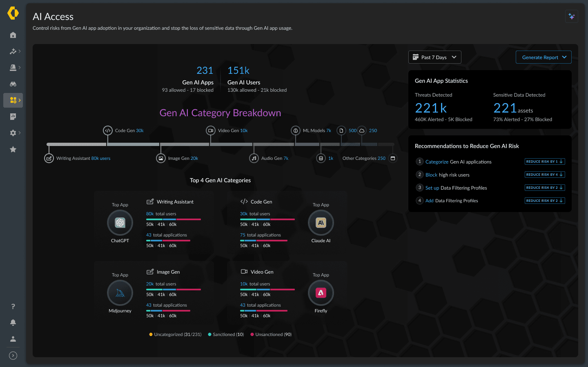Click the Writing Assistant segment of category timeline
Image resolution: width=588 pixels, height=367 pixels.
pyautogui.click(x=76, y=144)
